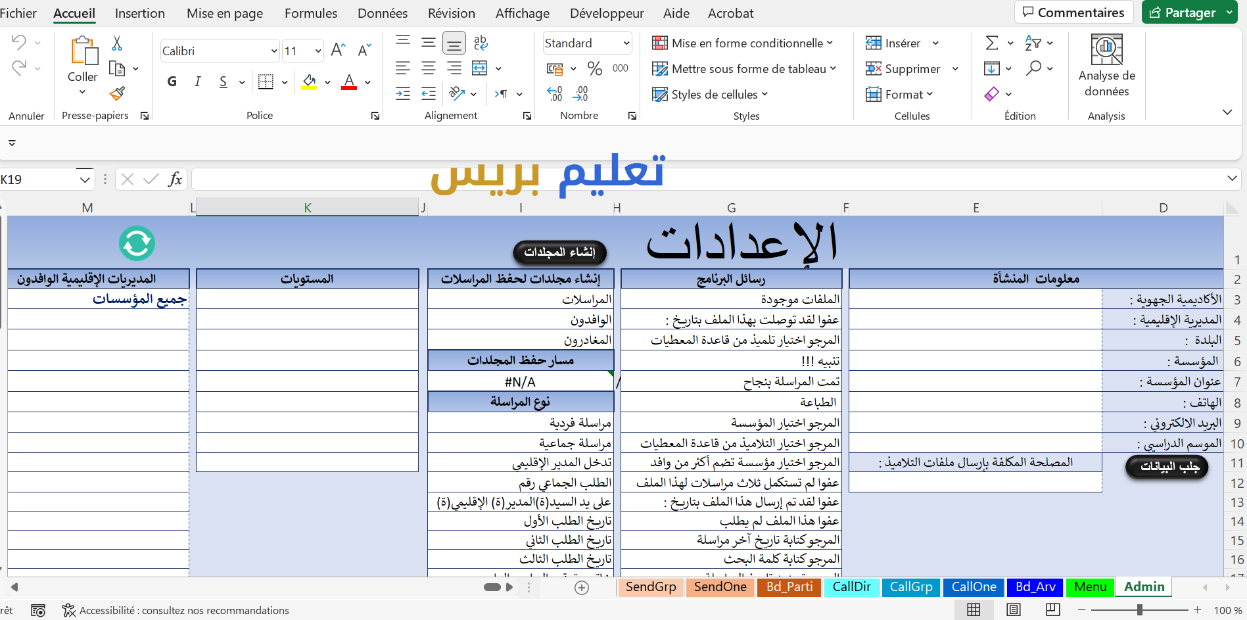Cut selection with the scissors icon
Screen dimensions: 1247x620
pos(117,43)
